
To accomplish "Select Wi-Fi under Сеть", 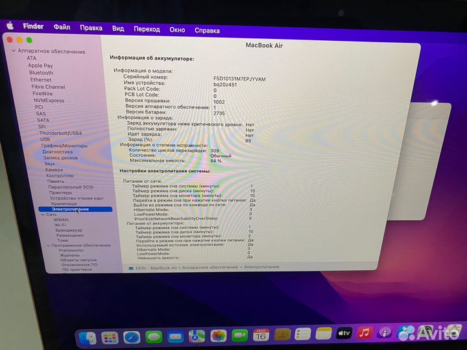I will click(x=60, y=225).
